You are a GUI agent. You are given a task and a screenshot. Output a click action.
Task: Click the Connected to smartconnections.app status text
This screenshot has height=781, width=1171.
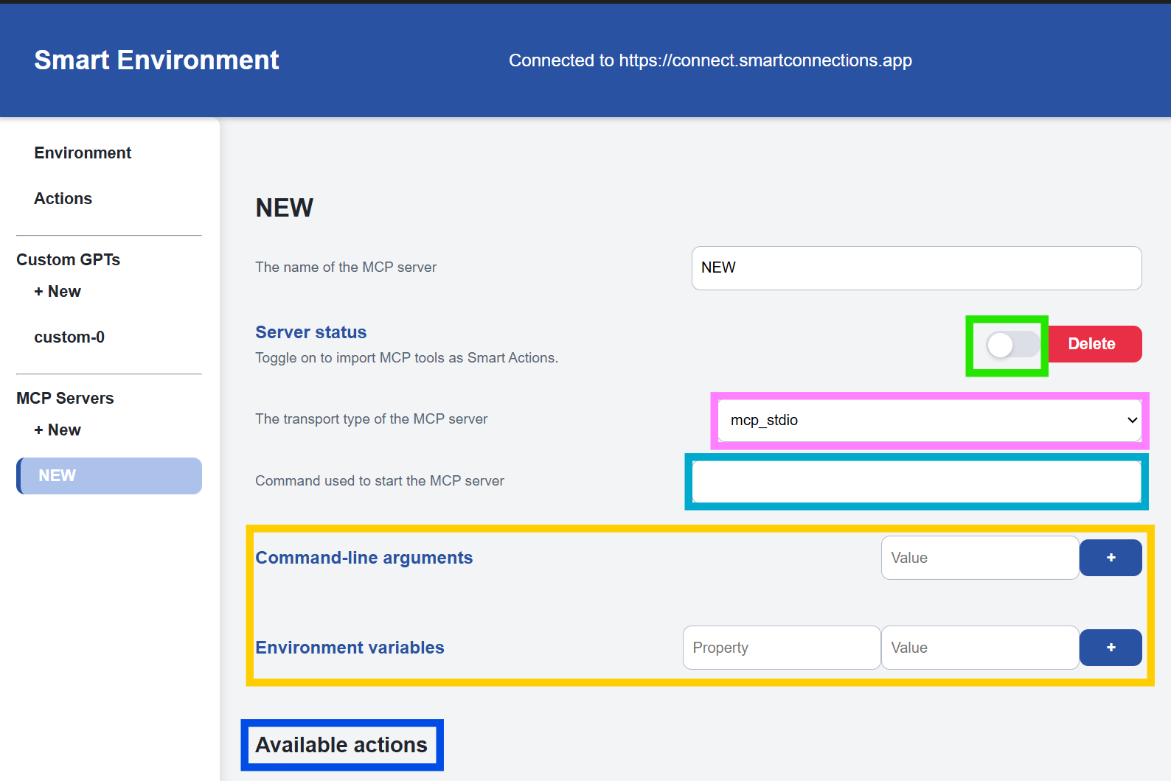[710, 60]
